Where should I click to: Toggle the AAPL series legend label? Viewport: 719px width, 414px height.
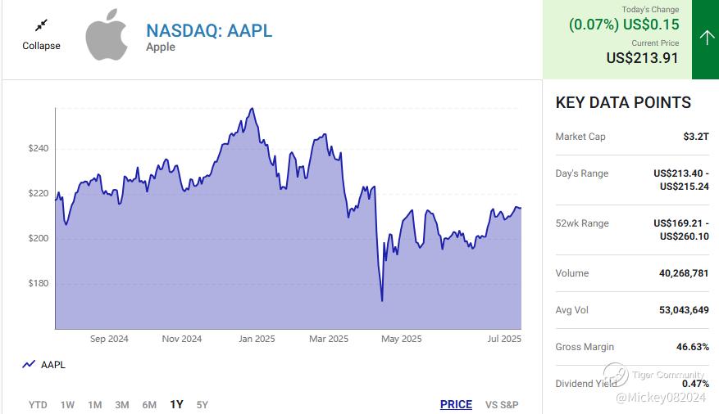pos(53,365)
